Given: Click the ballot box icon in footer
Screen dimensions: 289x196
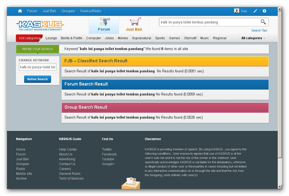Looking at the screenshot, I should coord(131,183).
